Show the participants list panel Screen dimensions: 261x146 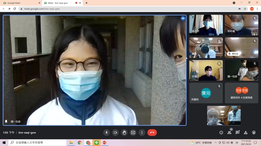point(229,132)
